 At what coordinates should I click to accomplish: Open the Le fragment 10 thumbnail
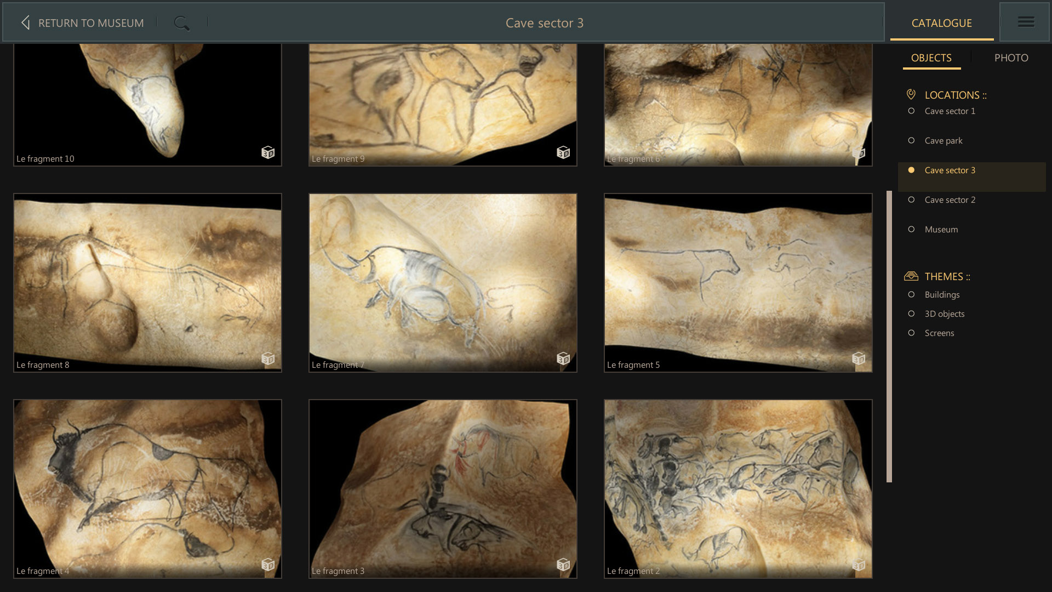(147, 104)
